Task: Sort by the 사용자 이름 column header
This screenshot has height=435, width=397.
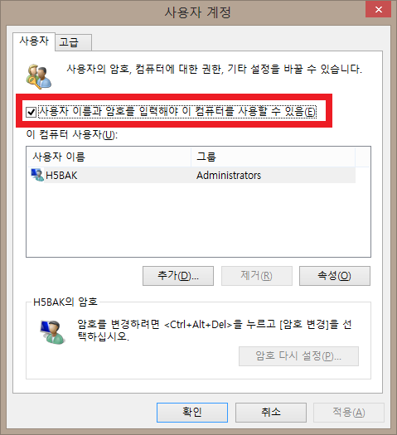Action: (x=109, y=157)
